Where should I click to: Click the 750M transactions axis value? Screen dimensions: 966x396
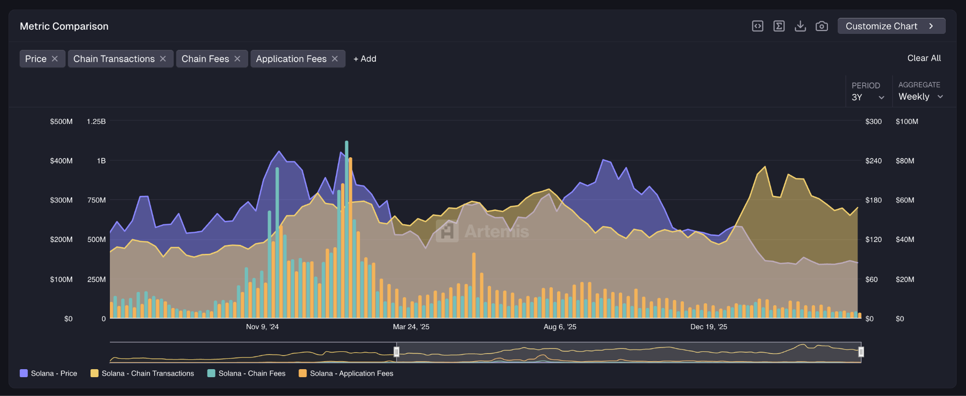tap(97, 200)
